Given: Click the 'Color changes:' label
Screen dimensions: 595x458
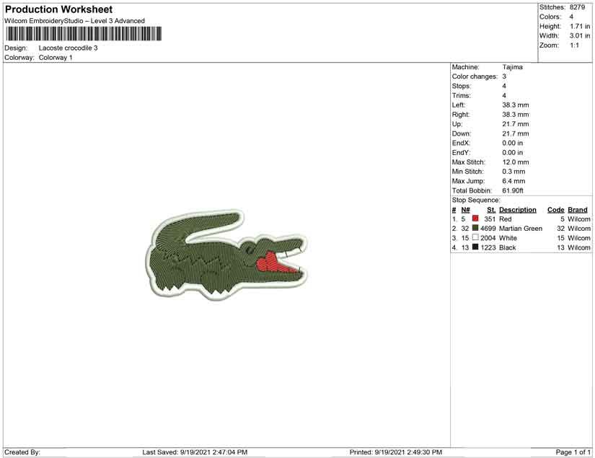Looking at the screenshot, I should point(475,76).
